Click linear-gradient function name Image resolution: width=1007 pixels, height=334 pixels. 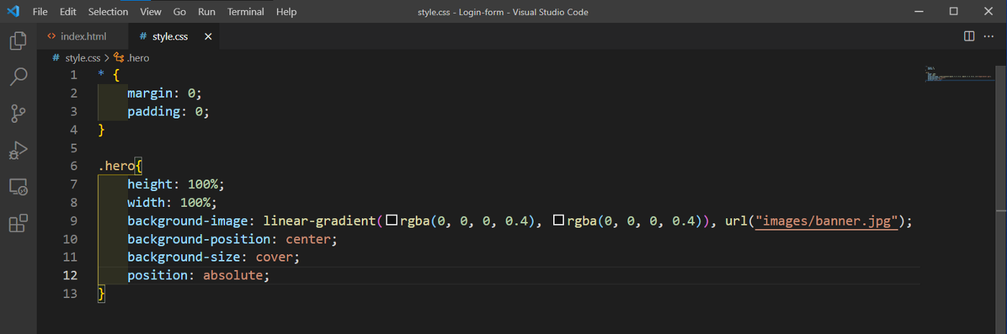tap(319, 221)
